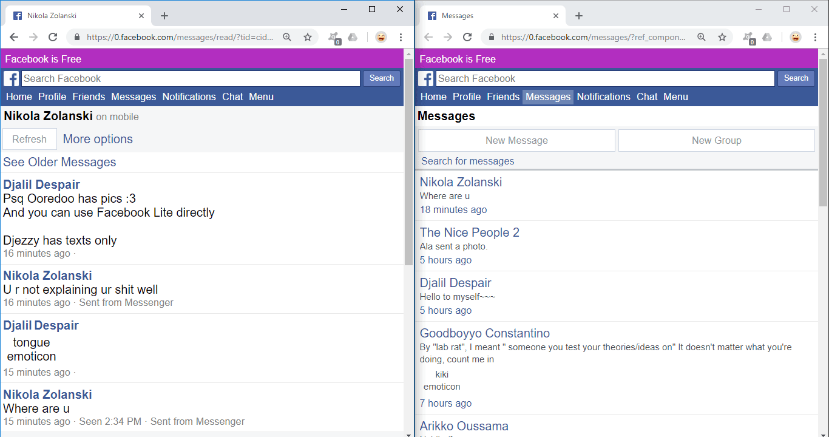The image size is (829, 437).
Task: Click '18 minutes ago' under Nikola Zolanski
Action: click(x=453, y=209)
